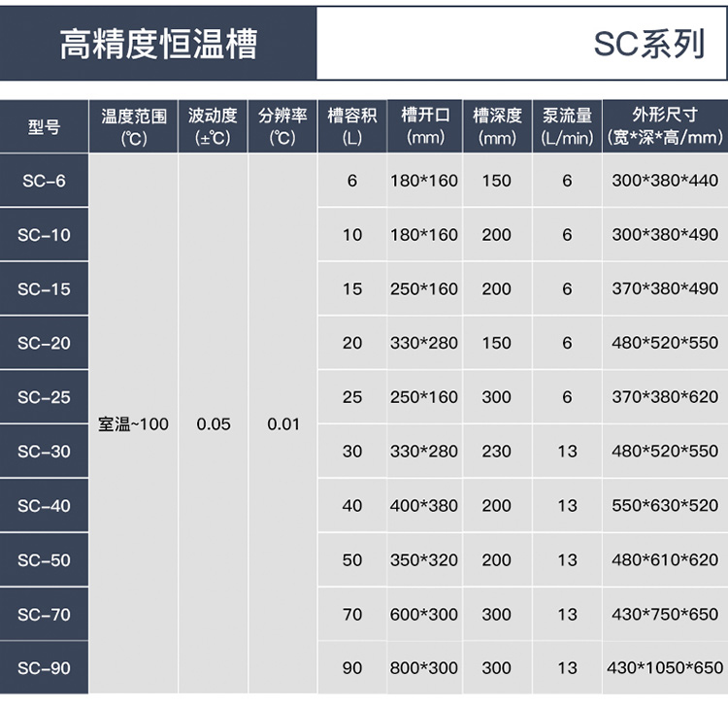Screen dimensions: 728x708
Task: Click pump flow 6 in SC-25 row
Action: pyautogui.click(x=567, y=397)
